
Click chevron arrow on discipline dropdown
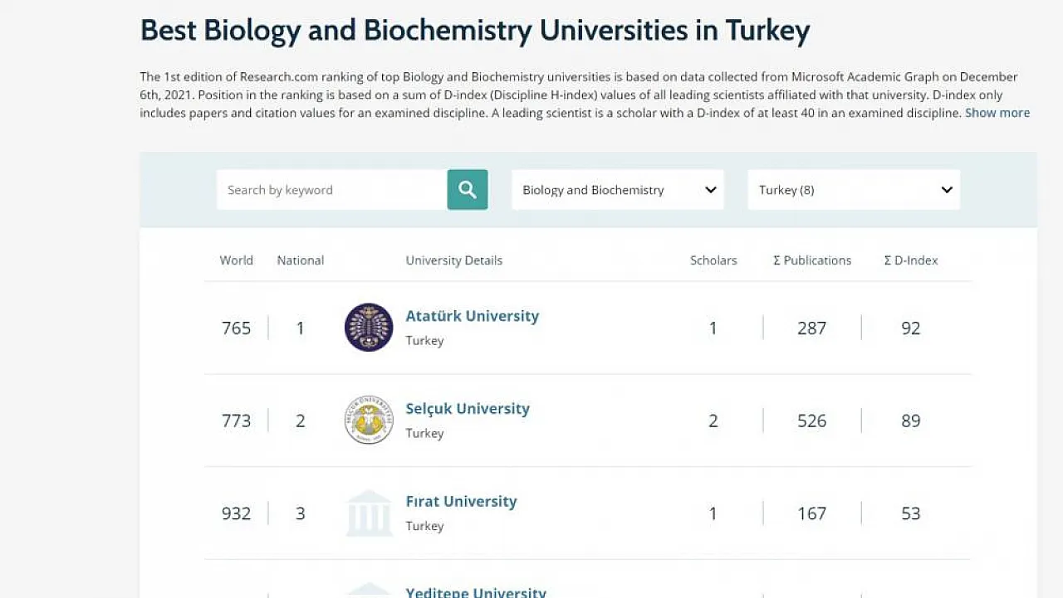[x=711, y=190]
